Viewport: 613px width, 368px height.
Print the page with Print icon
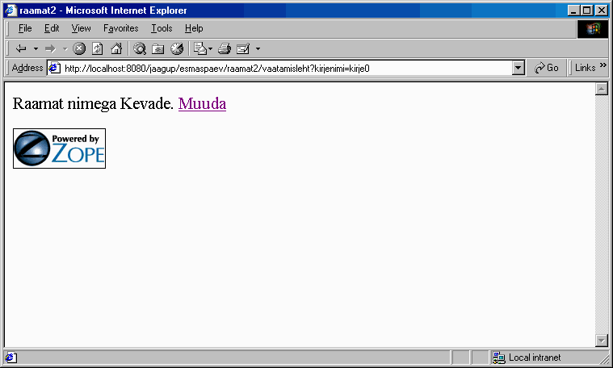225,48
